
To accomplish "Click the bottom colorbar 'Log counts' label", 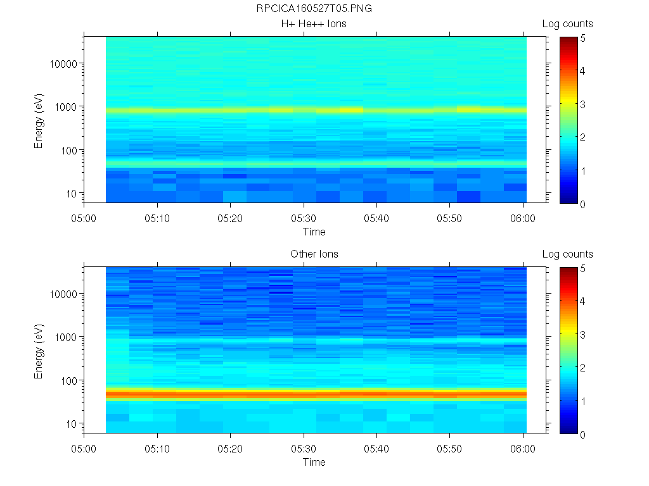I will tap(567, 254).
